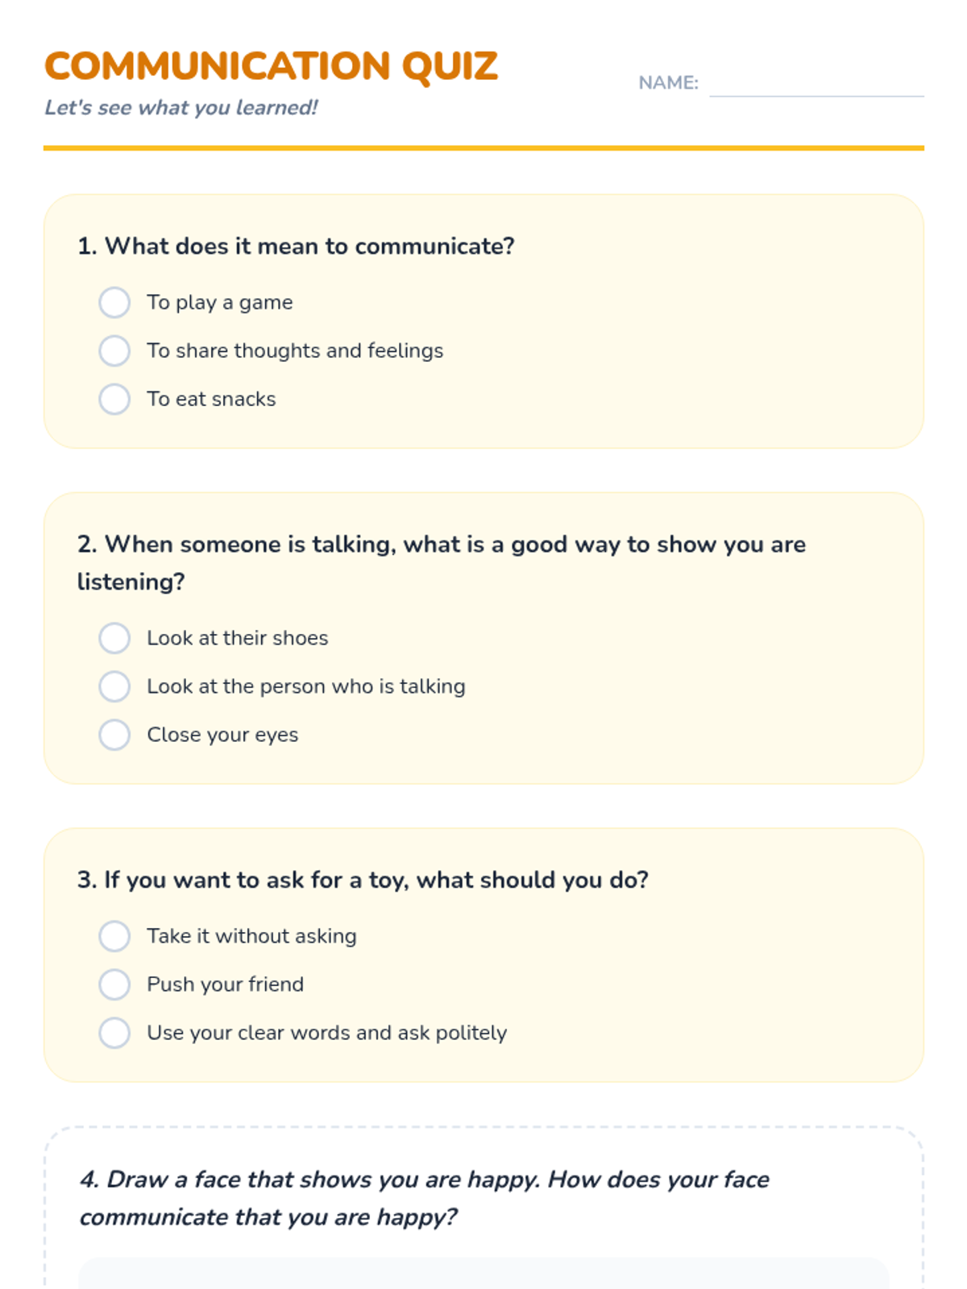Click the 'Close your eyes' answer text
Screen dimensions: 967x1289
pos(222,735)
